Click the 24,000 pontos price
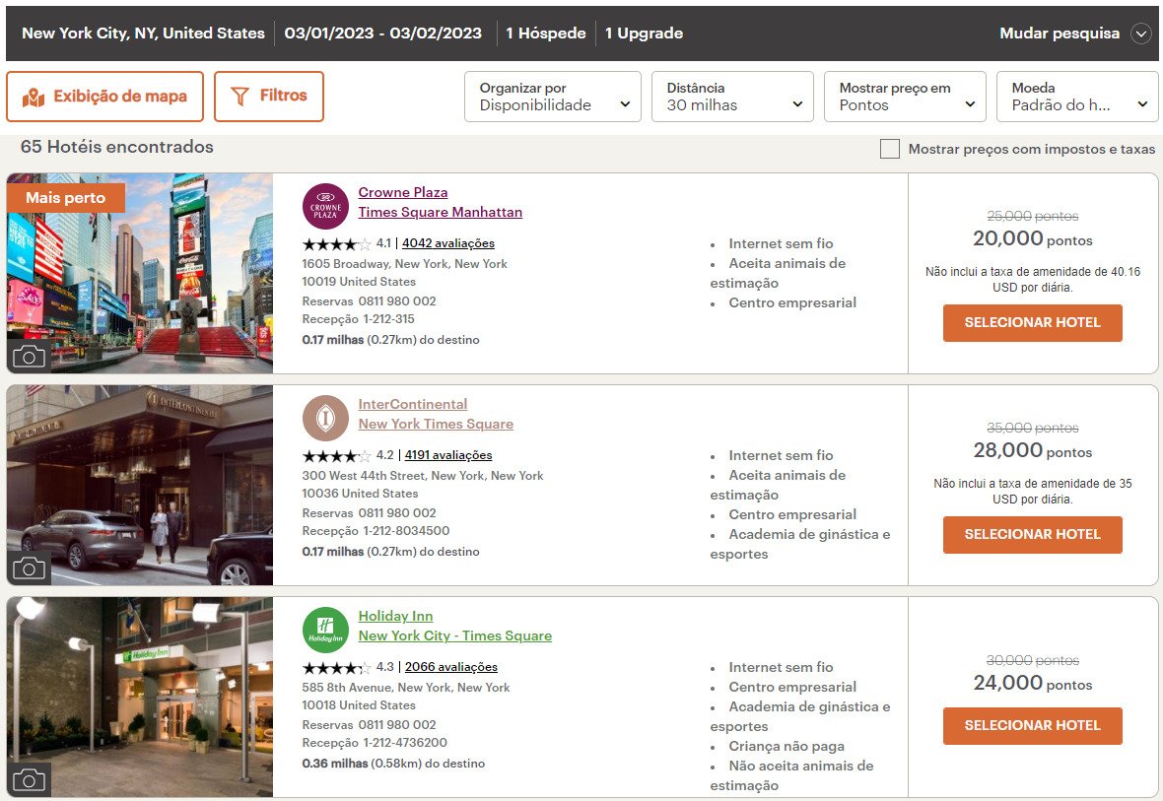Screen dimensions: 1163x801 [1033, 683]
